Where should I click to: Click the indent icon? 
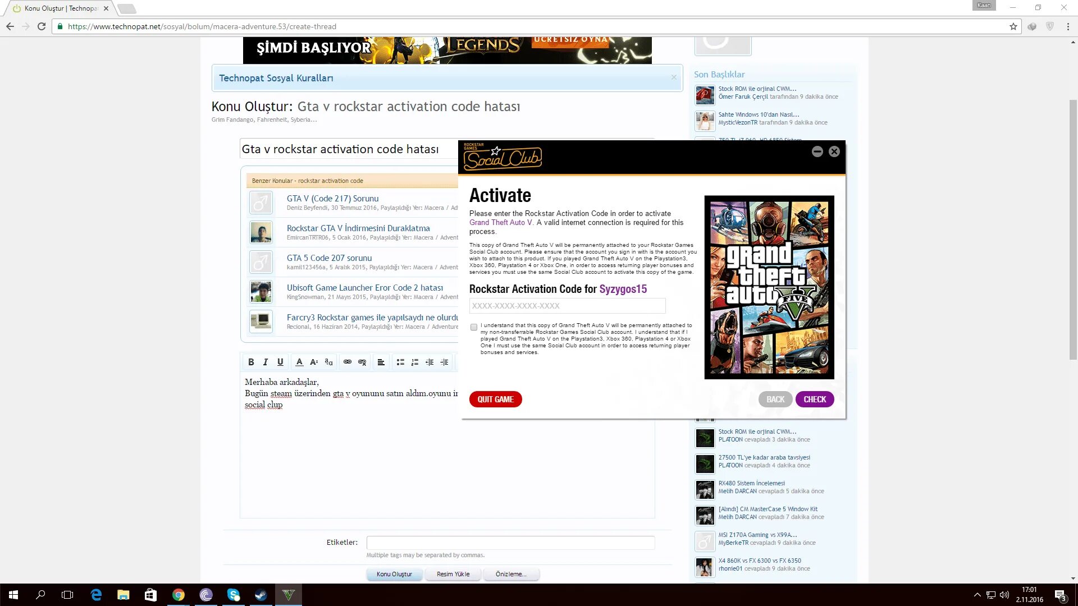pos(444,362)
